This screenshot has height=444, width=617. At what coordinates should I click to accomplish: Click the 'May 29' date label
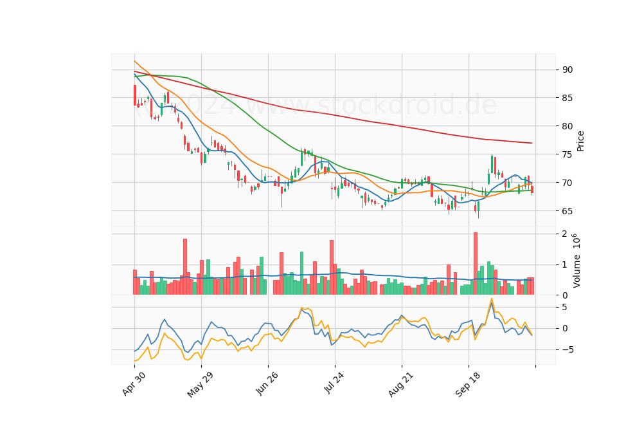click(200, 385)
